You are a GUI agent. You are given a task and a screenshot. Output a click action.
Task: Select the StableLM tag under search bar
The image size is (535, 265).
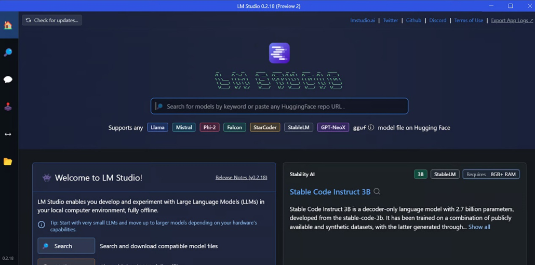tap(299, 127)
